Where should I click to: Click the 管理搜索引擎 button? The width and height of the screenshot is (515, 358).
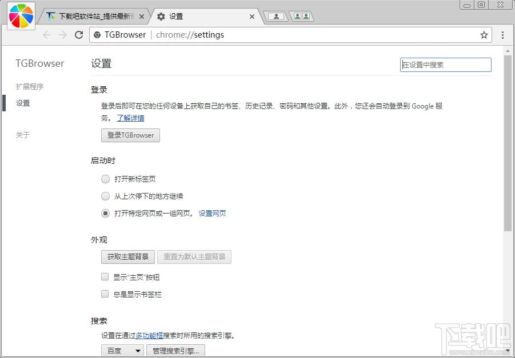pyautogui.click(x=175, y=351)
